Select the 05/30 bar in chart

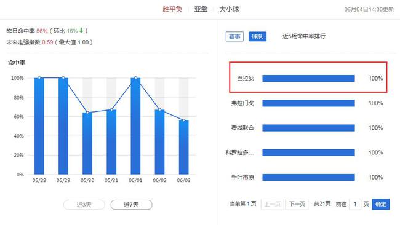pyautogui.click(x=87, y=143)
